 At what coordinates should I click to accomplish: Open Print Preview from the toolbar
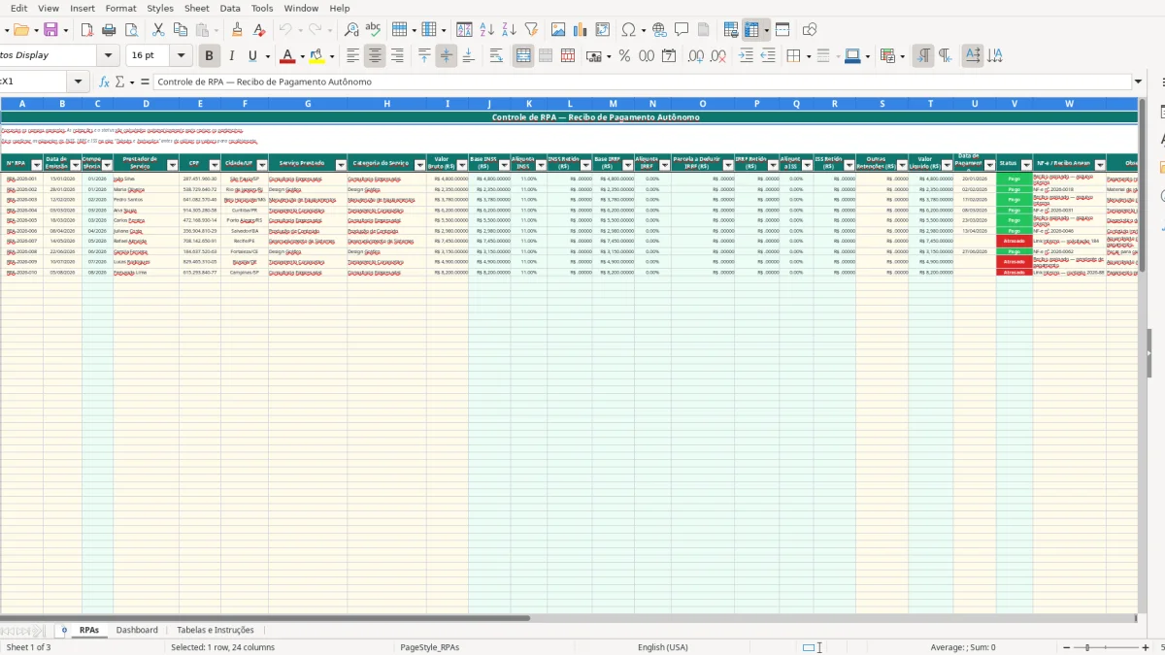coord(130,30)
